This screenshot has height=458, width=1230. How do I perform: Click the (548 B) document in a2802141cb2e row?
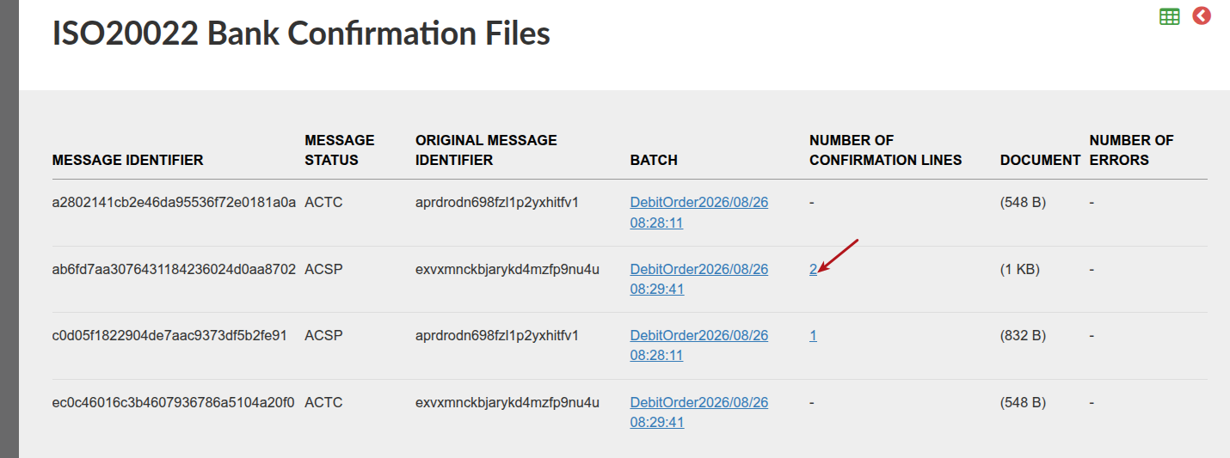(1023, 203)
